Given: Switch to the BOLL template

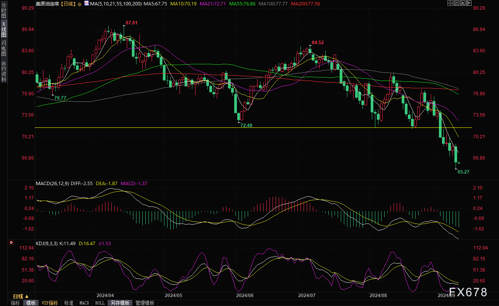Looking at the screenshot, I should click(x=100, y=303).
